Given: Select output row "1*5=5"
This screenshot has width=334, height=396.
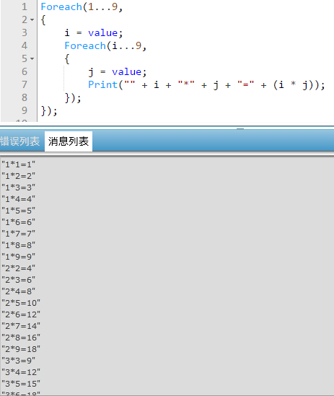Looking at the screenshot, I should 19,211.
